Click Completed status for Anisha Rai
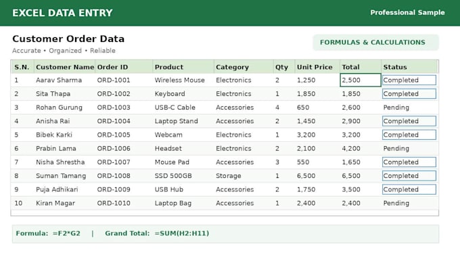 point(409,121)
